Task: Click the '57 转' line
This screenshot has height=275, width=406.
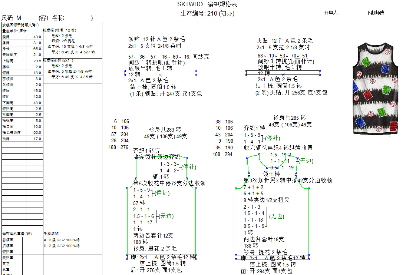Action: (x=139, y=203)
